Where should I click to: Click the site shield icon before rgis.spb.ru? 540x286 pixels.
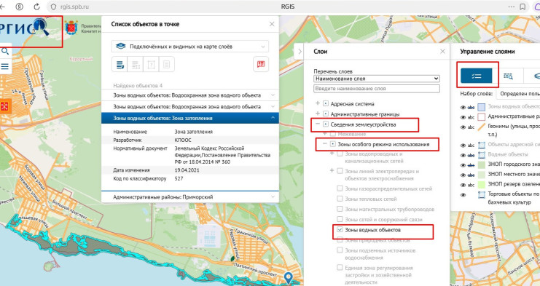(x=53, y=7)
